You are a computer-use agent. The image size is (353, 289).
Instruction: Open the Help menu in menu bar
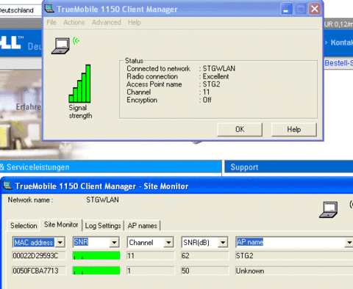pos(135,23)
